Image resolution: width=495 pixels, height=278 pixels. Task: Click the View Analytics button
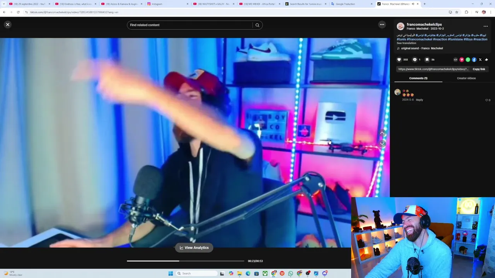point(194,247)
